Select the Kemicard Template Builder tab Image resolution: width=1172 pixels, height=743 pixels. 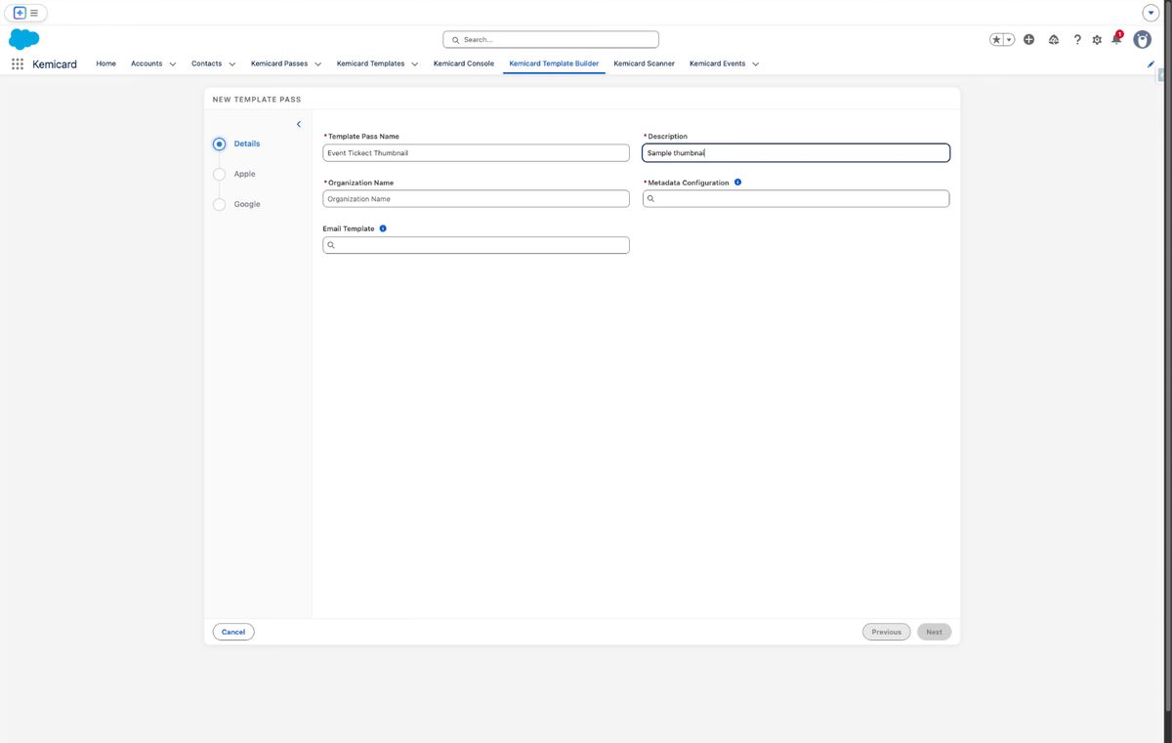pyautogui.click(x=554, y=63)
